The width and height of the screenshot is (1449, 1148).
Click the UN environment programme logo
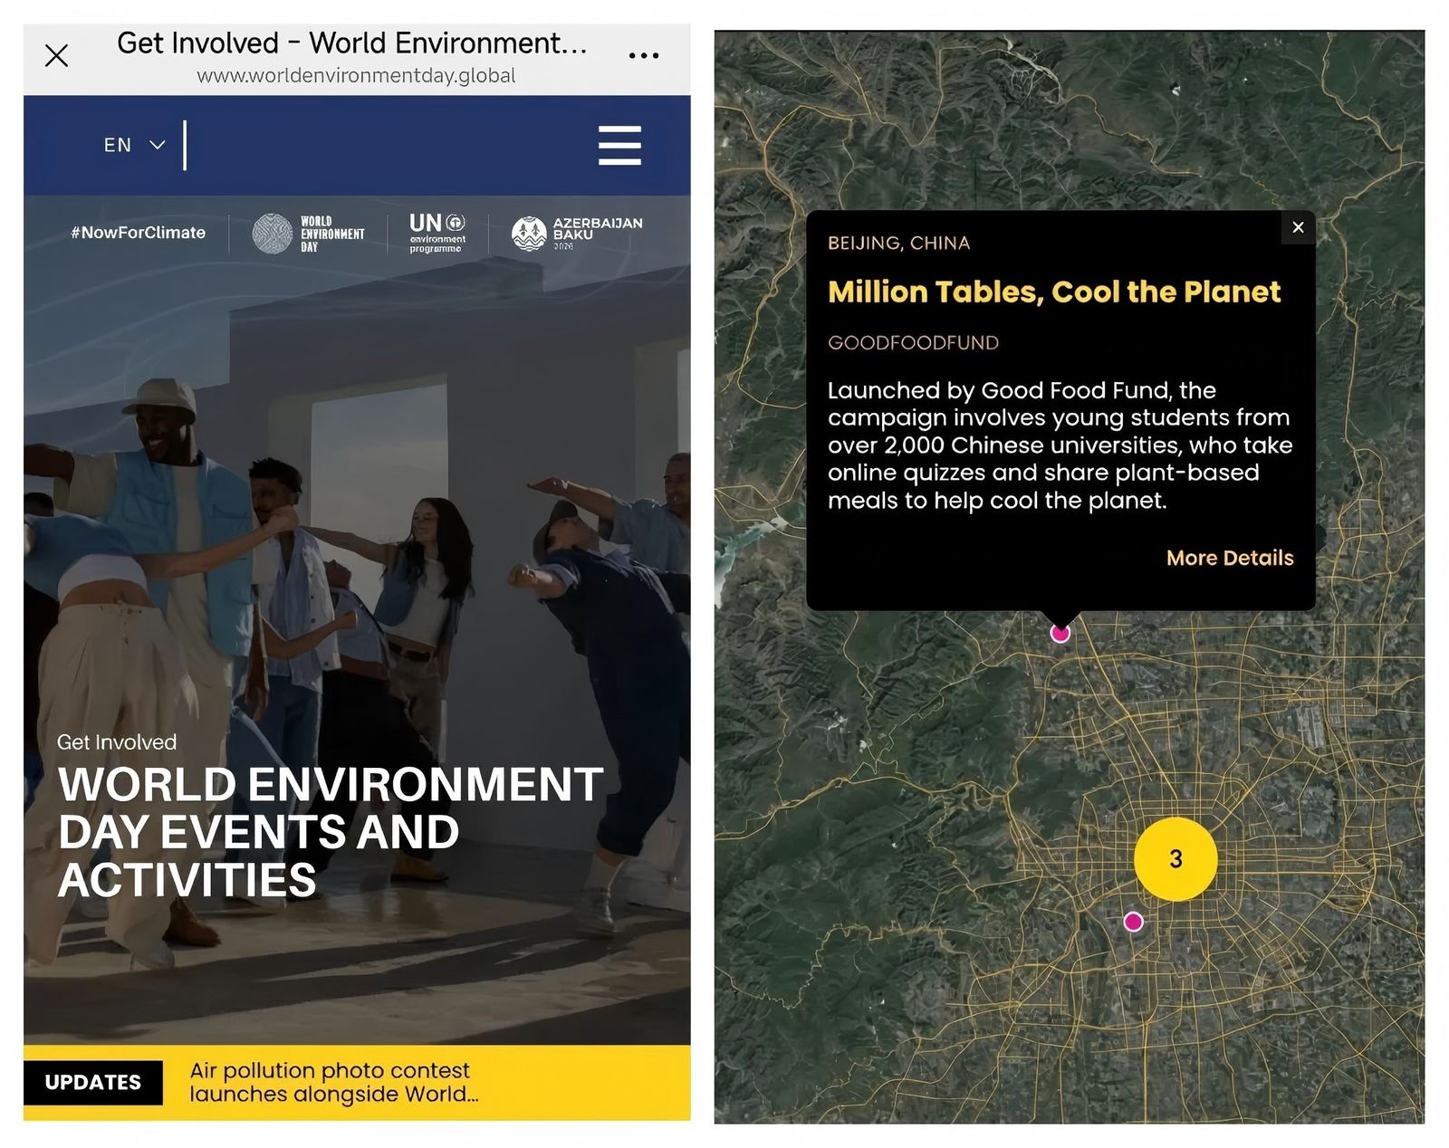(437, 233)
